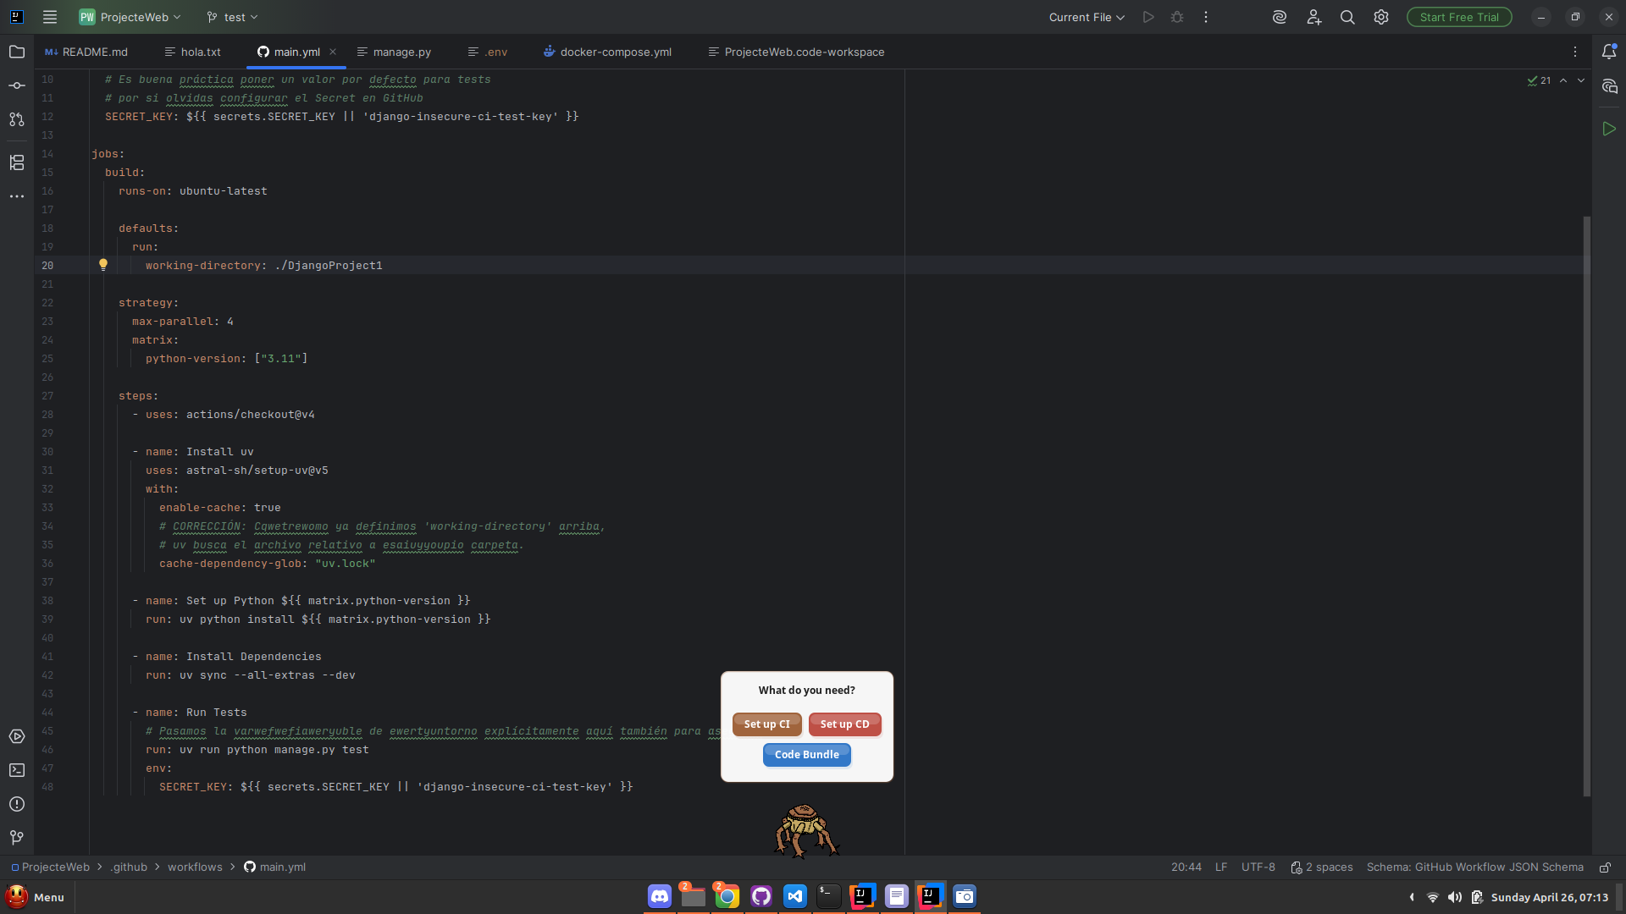
Task: Open the Terminal tool window
Action: [x=17, y=770]
